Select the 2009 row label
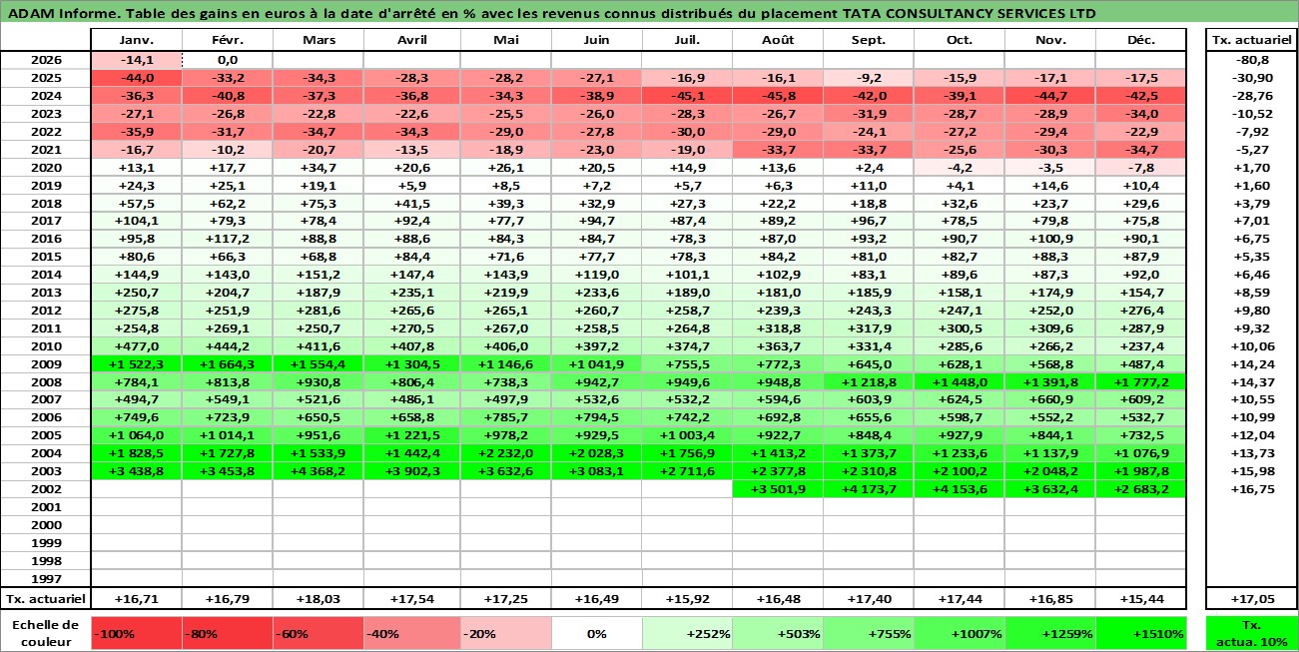1299x652 pixels. pos(46,364)
